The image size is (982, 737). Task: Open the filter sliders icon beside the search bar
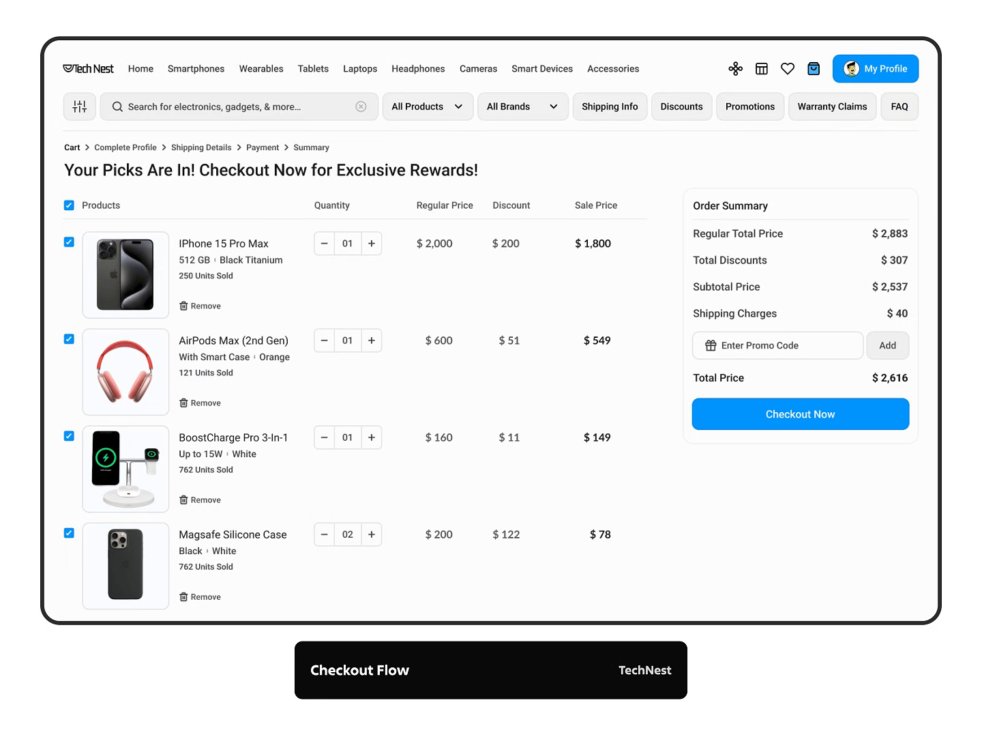click(79, 106)
